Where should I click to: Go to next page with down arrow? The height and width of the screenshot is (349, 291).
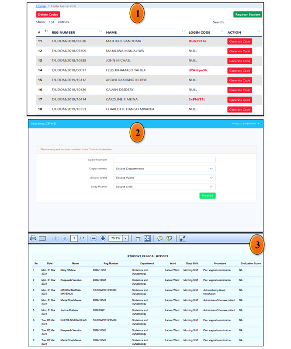(65, 238)
